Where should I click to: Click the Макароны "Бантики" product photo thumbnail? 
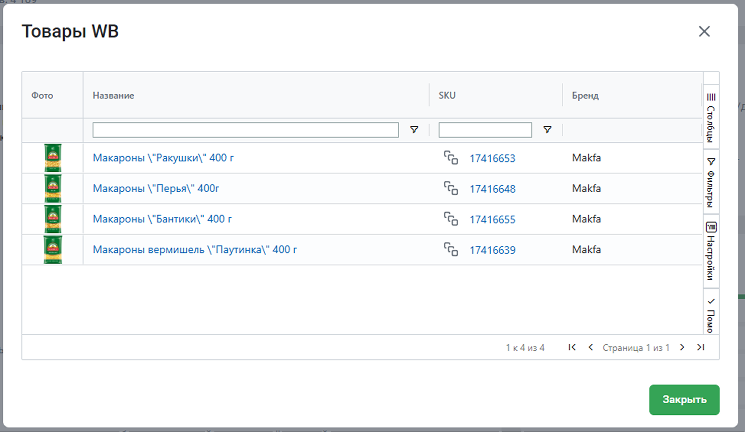(53, 219)
